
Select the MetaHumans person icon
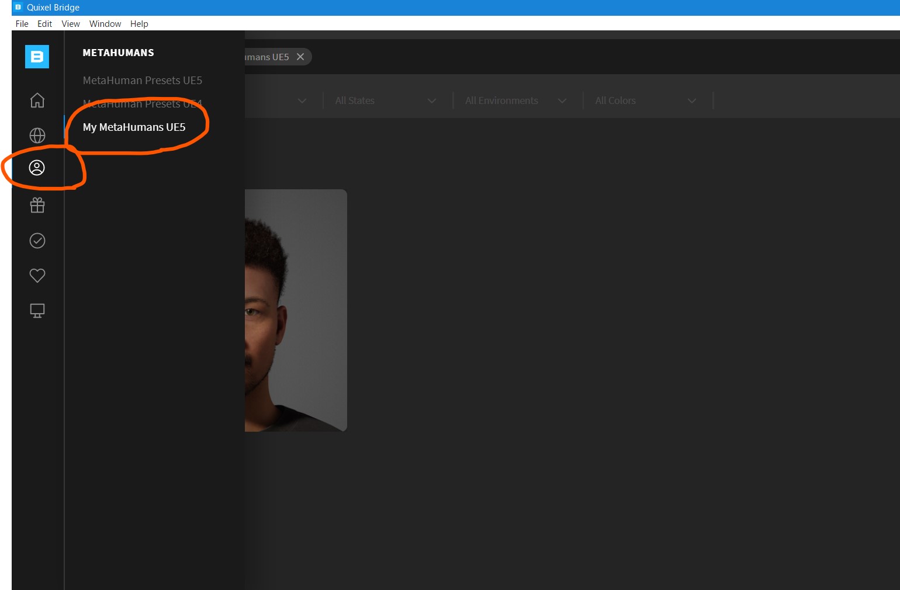tap(37, 168)
